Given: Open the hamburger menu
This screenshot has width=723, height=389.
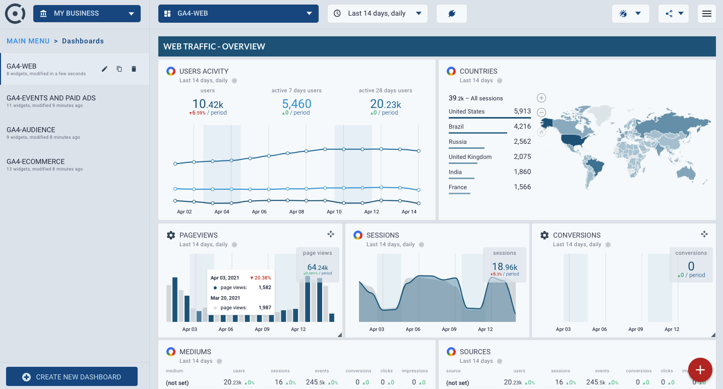Looking at the screenshot, I should point(707,14).
